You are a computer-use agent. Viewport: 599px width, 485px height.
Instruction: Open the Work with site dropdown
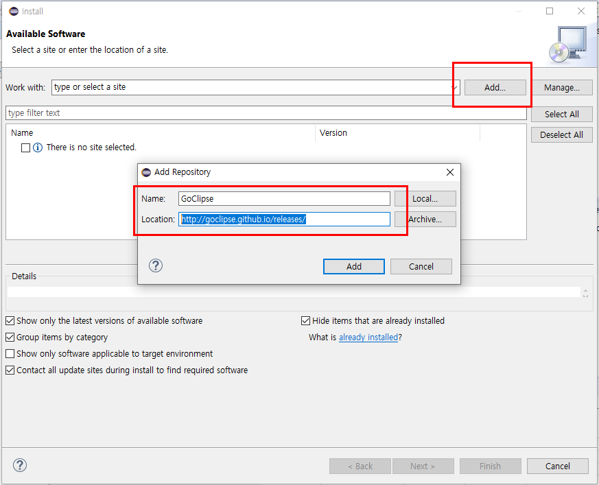coord(454,87)
